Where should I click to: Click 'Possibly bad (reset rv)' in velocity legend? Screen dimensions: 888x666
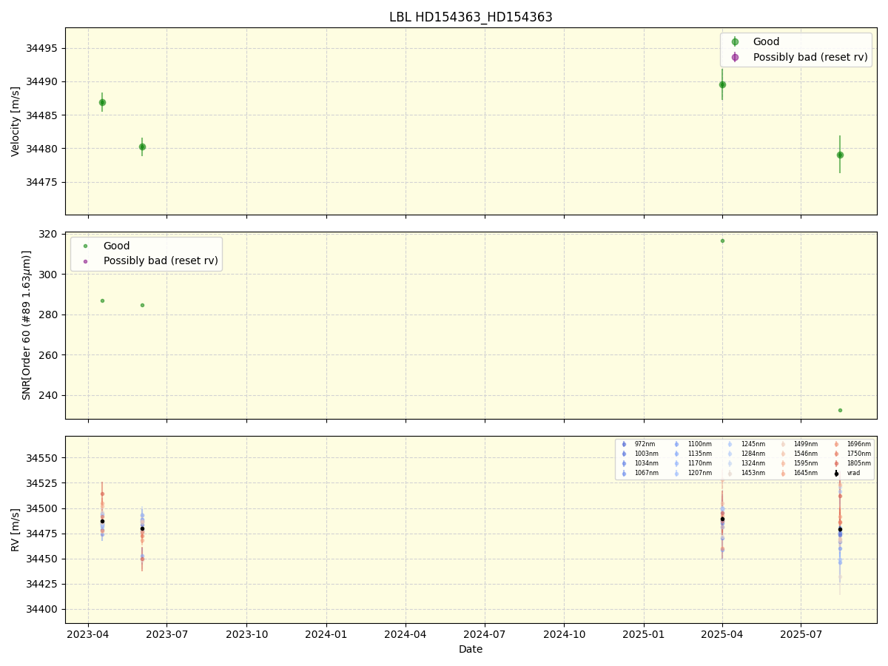coord(810,57)
